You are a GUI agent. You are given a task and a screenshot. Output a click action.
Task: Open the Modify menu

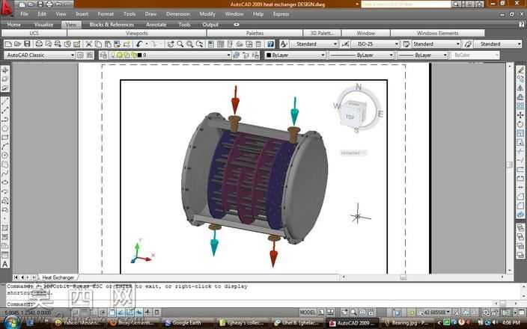coord(207,14)
